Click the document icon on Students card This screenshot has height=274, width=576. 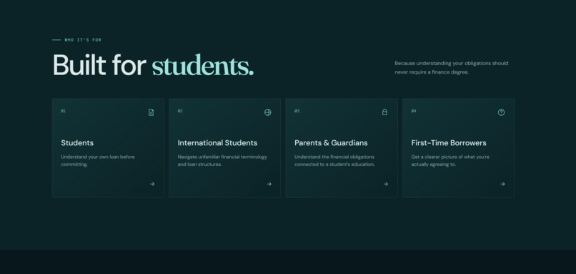[151, 112]
